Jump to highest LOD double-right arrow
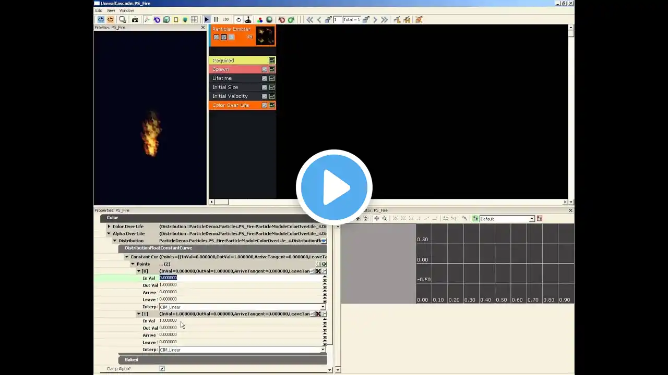Image resolution: width=668 pixels, height=375 pixels. coord(385,20)
